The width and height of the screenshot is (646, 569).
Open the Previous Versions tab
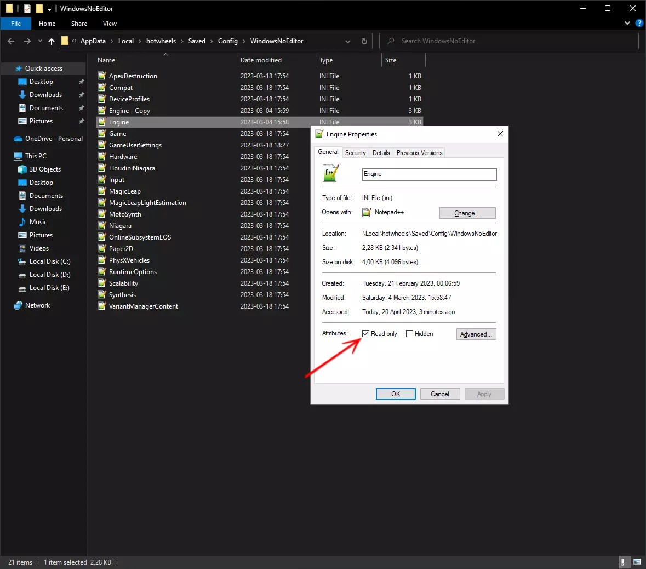pos(419,153)
